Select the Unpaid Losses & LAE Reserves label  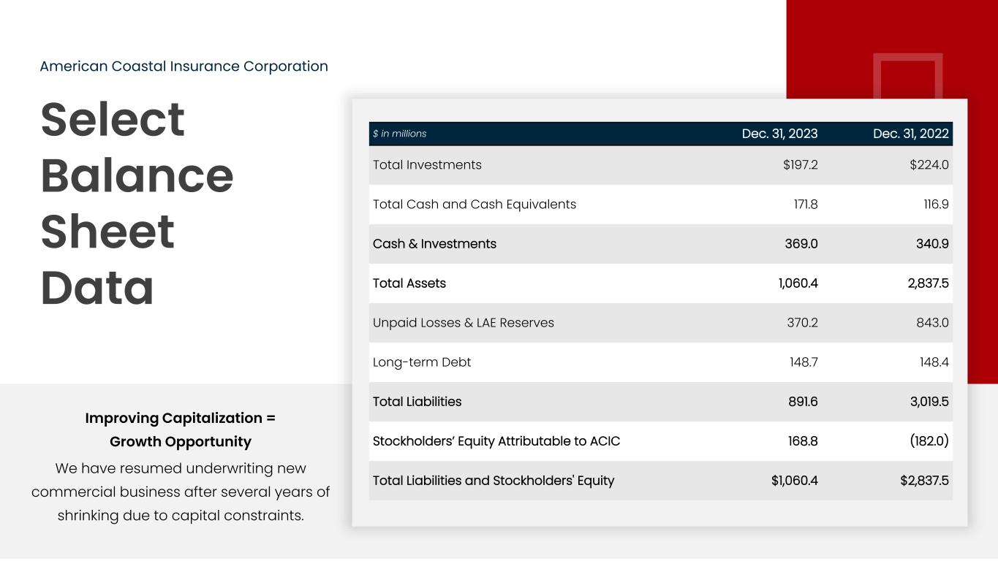463,323
